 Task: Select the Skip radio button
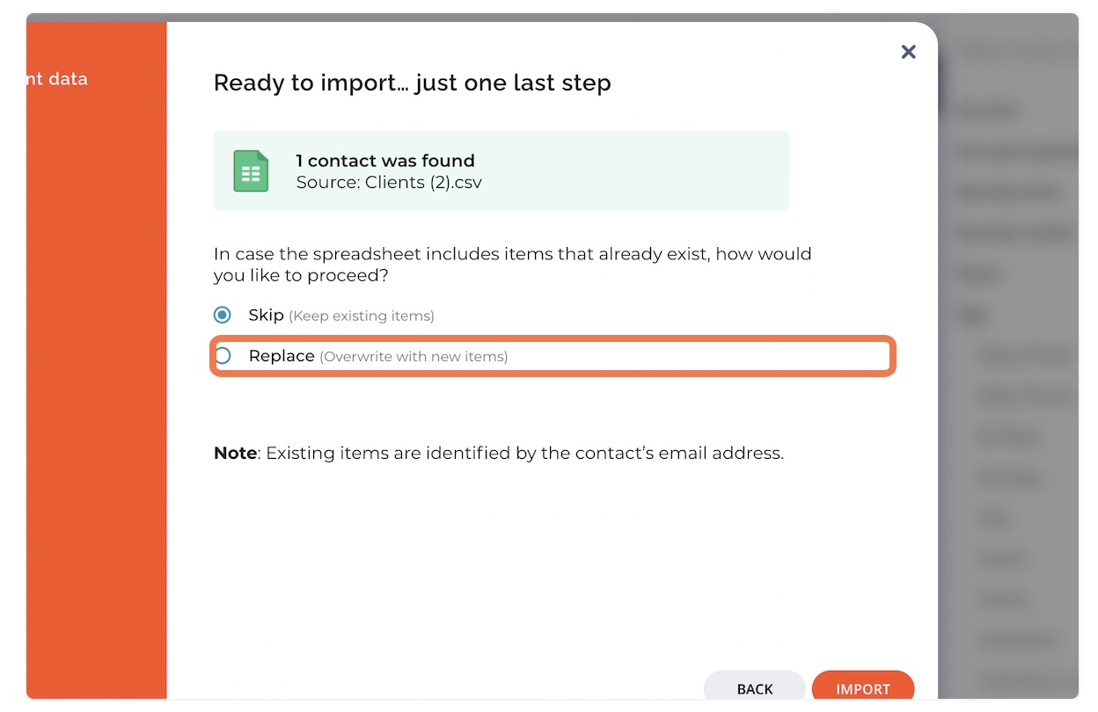[x=223, y=315]
